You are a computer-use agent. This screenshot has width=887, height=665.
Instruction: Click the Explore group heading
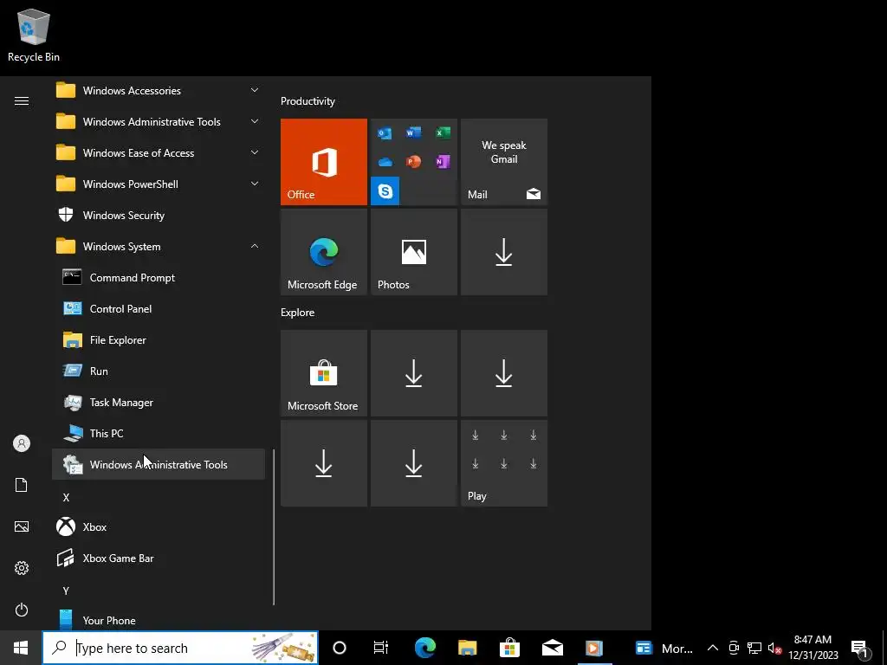click(298, 312)
